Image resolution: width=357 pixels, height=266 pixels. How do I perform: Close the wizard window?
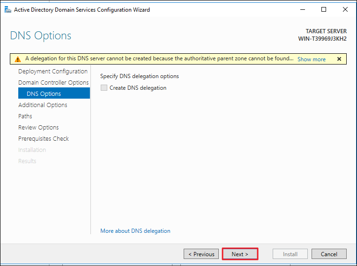pos(345,9)
